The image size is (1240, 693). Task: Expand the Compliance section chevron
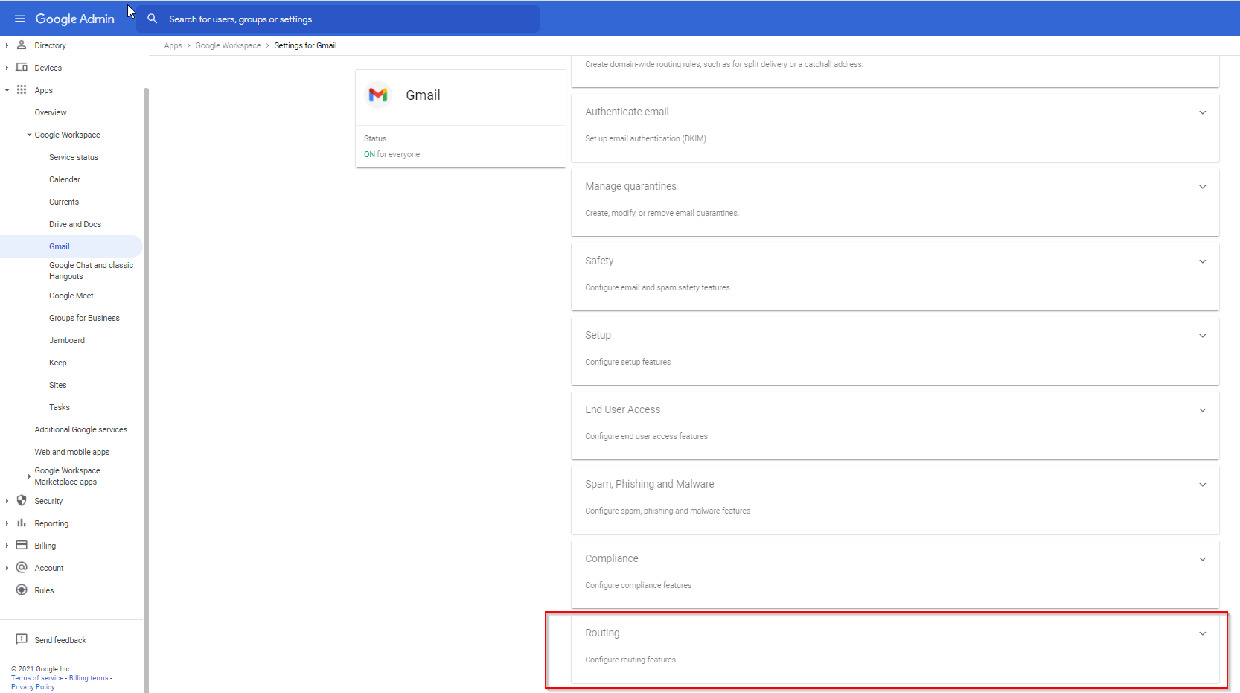point(1202,559)
